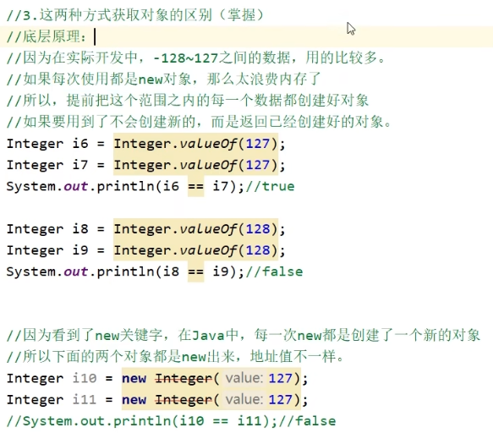This screenshot has height=433, width=493.
Task: Click valueOf in the i7 declaration line
Action: [208, 166]
